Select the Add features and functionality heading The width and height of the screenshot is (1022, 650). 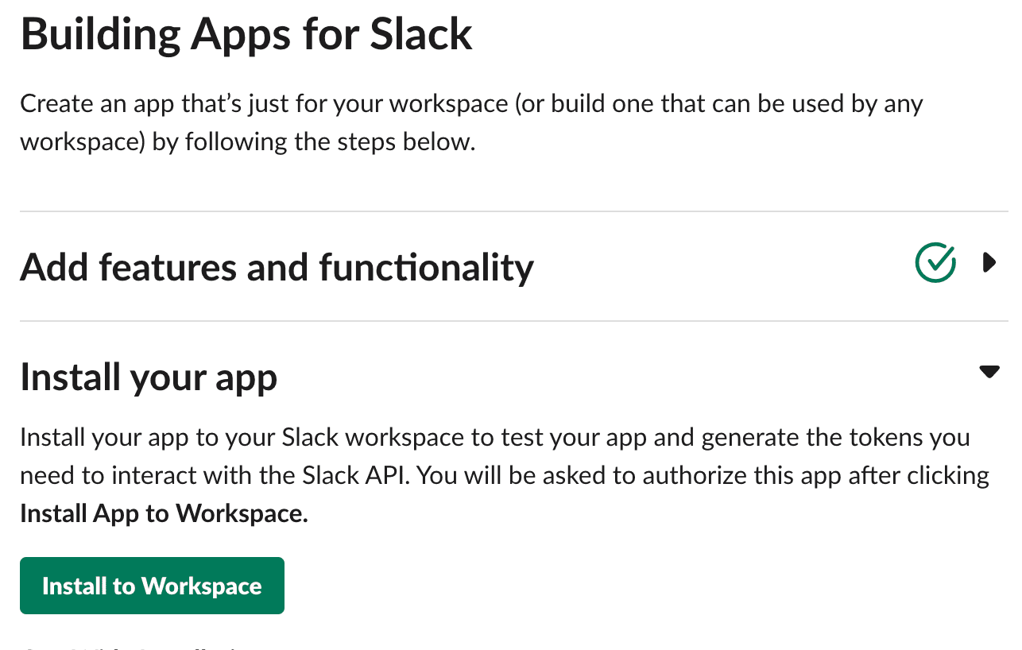[277, 267]
